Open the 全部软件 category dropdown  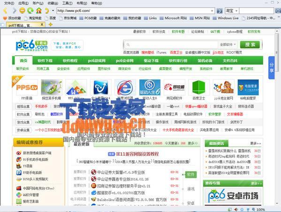[x=228, y=44]
